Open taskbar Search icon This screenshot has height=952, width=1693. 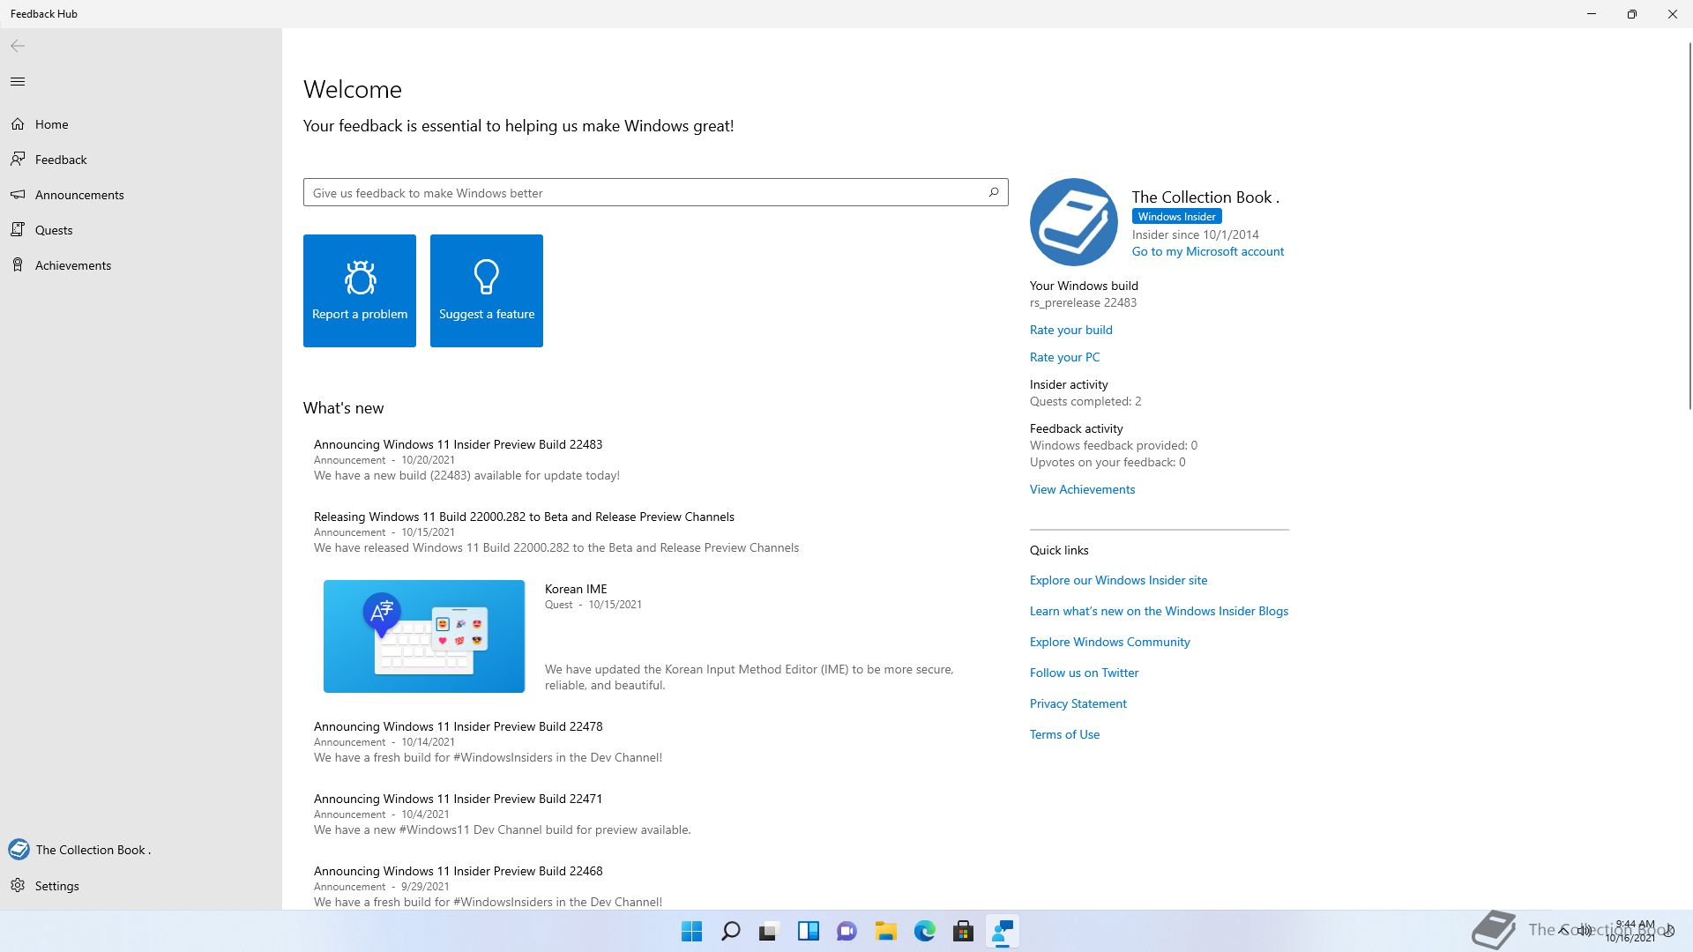(731, 931)
